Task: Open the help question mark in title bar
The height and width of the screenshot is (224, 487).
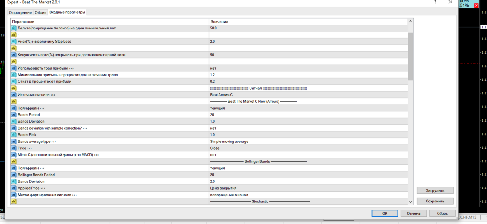Action: (x=435, y=2)
